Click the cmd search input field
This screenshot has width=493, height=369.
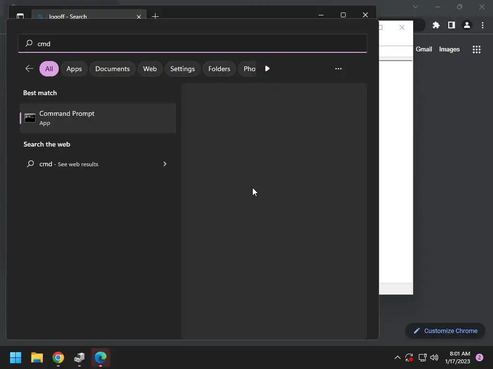coord(193,44)
